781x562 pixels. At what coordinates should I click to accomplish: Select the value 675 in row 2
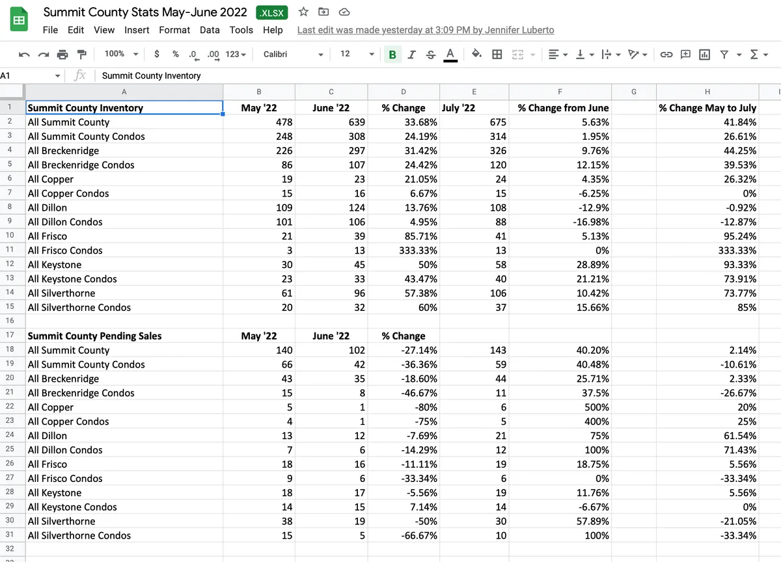click(474, 122)
